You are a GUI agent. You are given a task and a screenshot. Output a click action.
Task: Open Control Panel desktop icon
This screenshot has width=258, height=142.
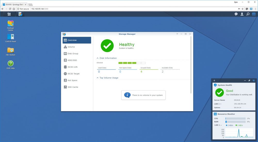click(11, 38)
